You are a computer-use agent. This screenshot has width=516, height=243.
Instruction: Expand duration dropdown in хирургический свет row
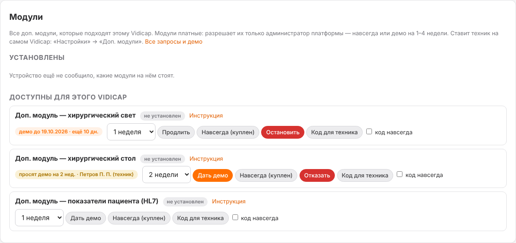coord(131,132)
